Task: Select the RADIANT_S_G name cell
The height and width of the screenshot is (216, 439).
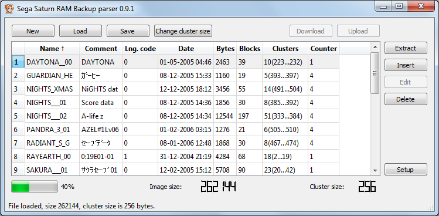Action: [x=52, y=143]
